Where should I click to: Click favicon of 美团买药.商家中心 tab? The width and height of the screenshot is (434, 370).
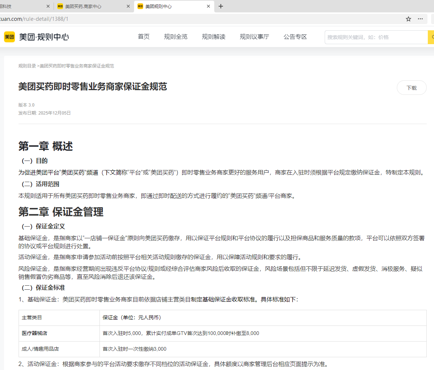click(x=60, y=6)
